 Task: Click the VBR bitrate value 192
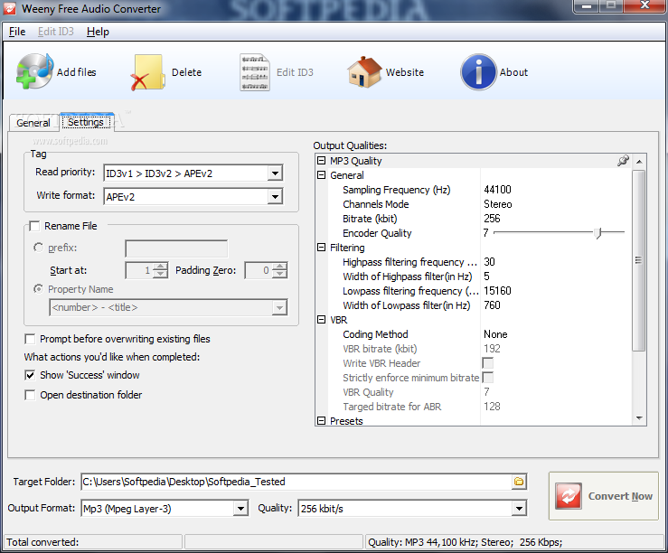pos(492,349)
